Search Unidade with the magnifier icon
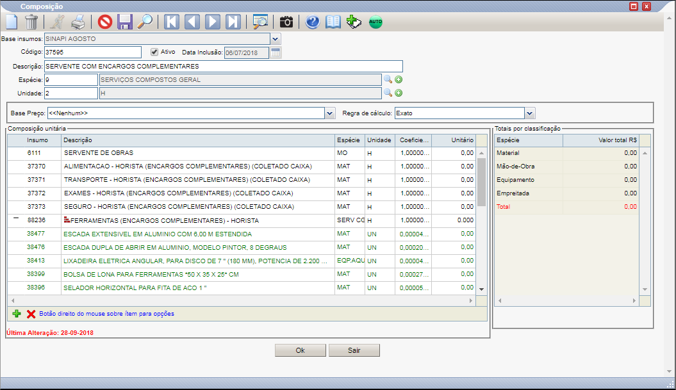Viewport: 676px width, 390px height. coord(388,93)
